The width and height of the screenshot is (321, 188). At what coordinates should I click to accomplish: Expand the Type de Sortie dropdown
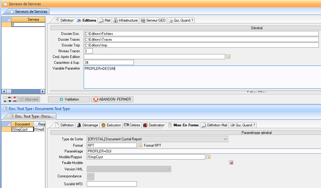[225, 139]
